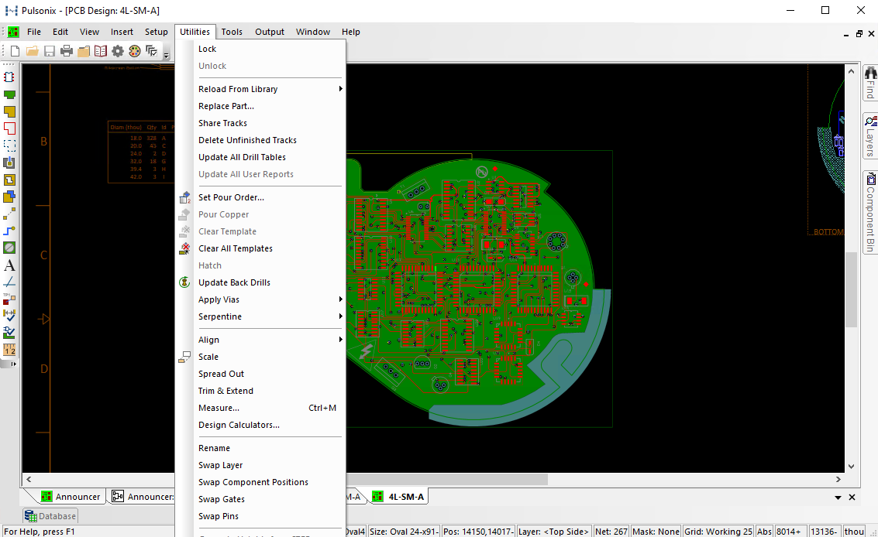Select the TP1 test point tool
This screenshot has height=537, width=878.
coord(9,299)
